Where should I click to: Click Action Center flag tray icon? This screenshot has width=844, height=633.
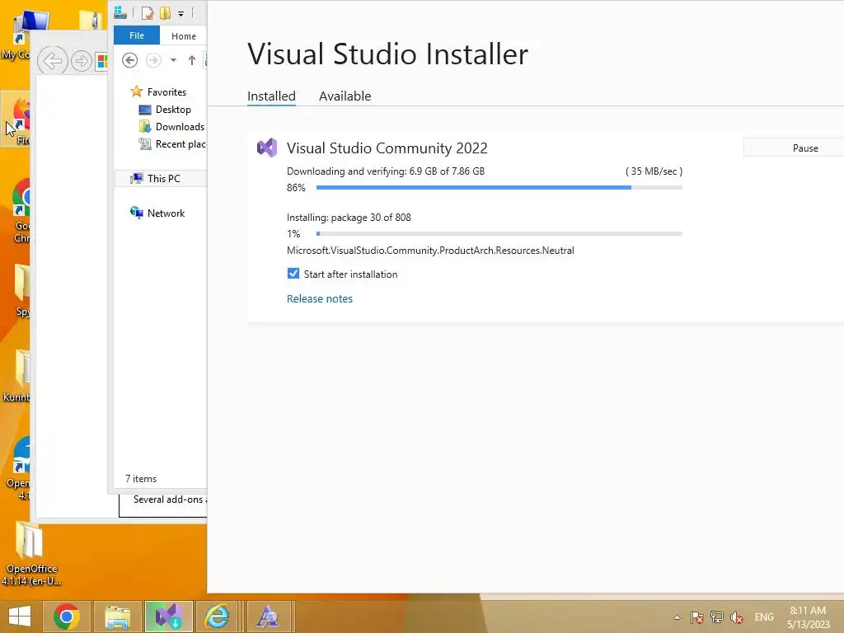click(696, 617)
